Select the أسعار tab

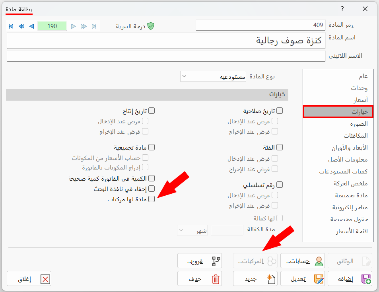pos(338,100)
